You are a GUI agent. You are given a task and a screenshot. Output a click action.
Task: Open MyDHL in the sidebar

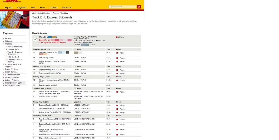coord(8,38)
